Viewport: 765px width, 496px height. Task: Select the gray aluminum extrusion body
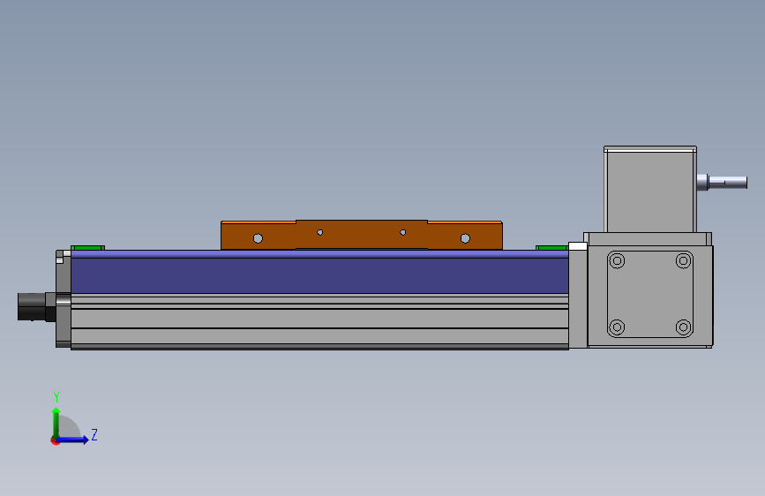319,321
